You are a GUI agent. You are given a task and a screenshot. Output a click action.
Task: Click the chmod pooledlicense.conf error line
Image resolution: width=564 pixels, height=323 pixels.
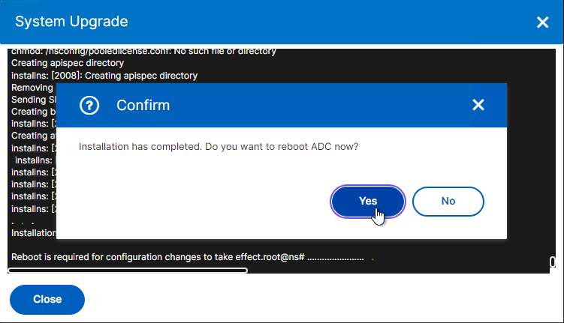click(x=143, y=52)
